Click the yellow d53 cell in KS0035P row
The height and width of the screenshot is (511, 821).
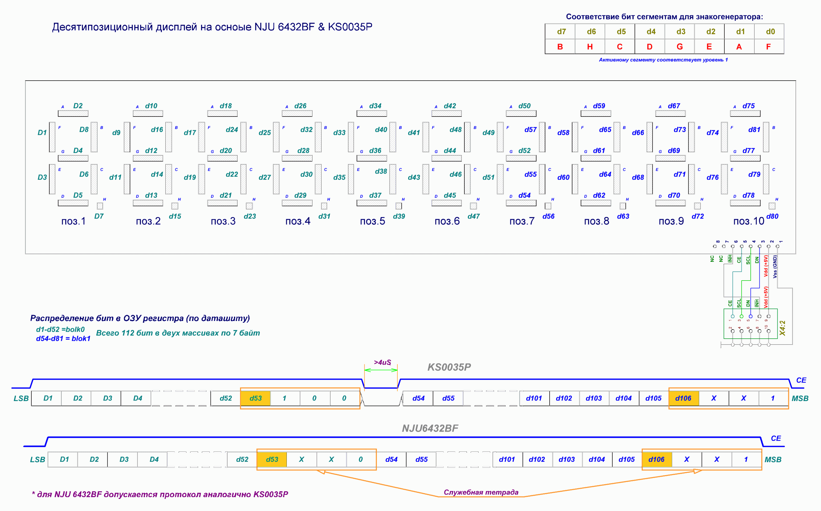click(x=256, y=398)
